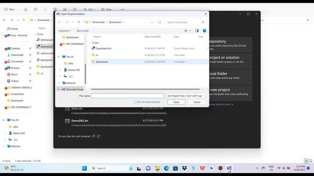Open Visual Studio from the taskbar
This screenshot has height=176, width=314.
pos(229,168)
